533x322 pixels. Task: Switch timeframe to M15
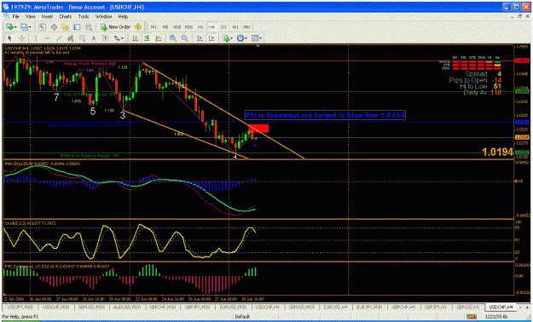tap(177, 27)
